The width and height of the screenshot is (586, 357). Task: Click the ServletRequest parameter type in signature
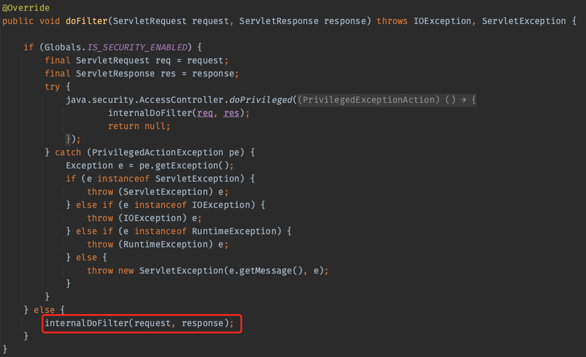coord(150,21)
